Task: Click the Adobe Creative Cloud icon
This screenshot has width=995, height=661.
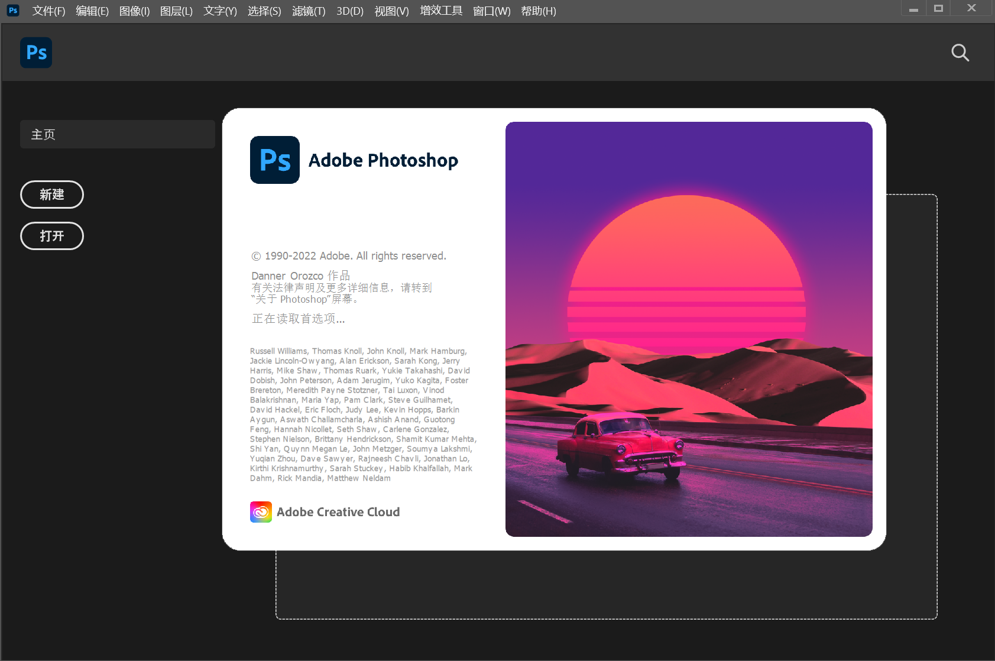Action: coord(261,511)
